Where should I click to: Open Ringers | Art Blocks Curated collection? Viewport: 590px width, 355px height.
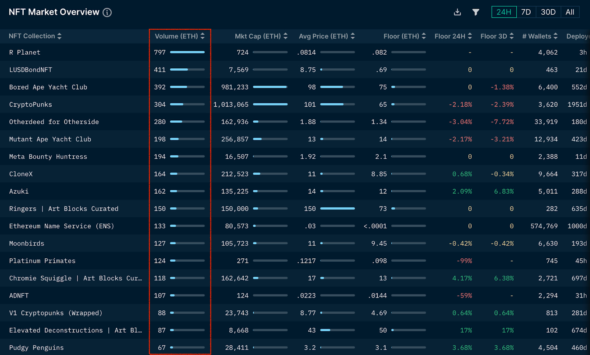(x=64, y=208)
